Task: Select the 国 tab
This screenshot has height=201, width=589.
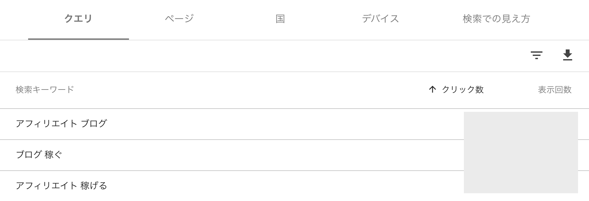Action: pos(280,19)
